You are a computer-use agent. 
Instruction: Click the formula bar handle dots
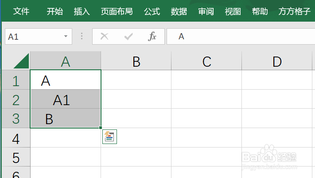pos(82,37)
